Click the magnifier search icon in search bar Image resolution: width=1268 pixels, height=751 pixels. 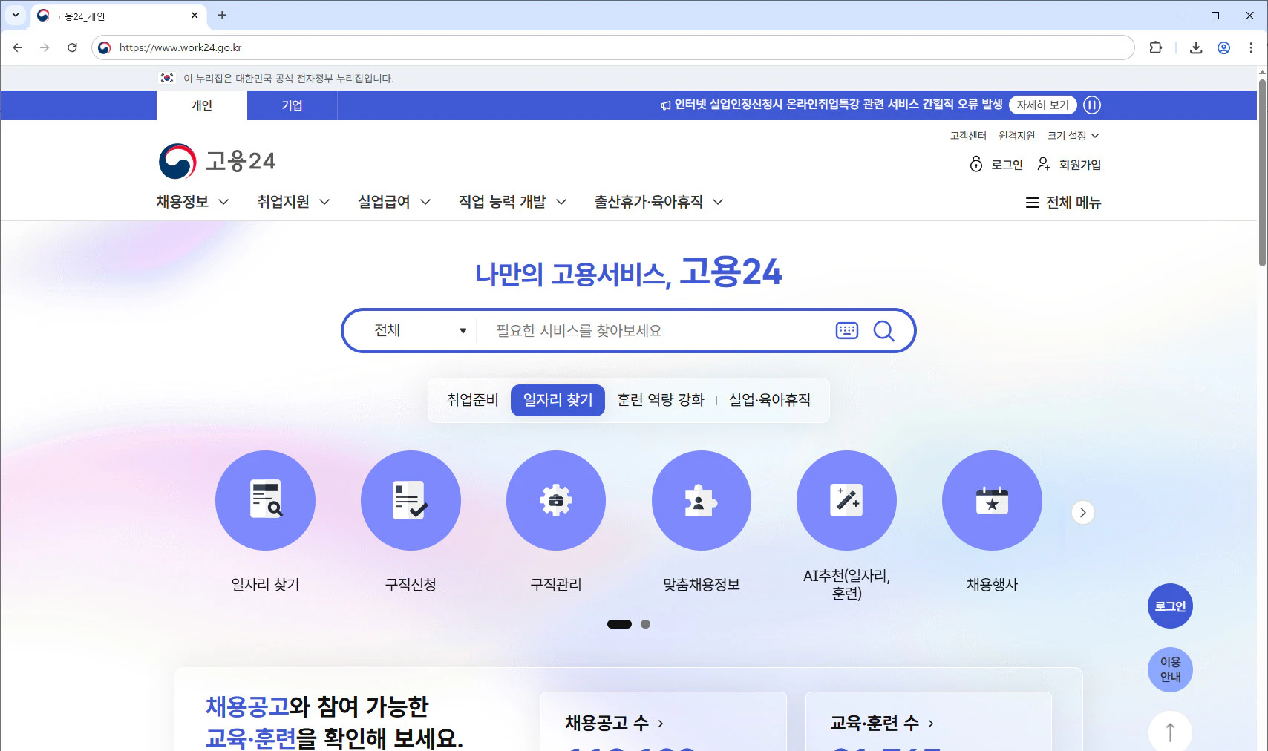(883, 331)
